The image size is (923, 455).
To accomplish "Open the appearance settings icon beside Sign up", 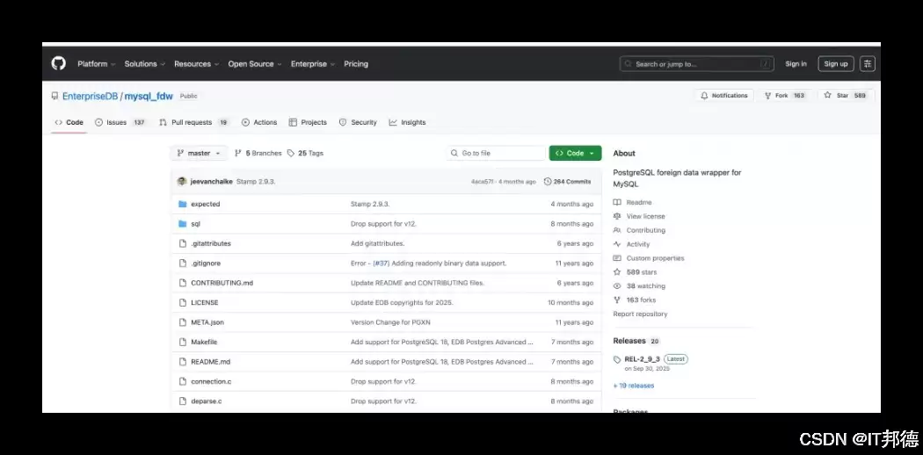I will 868,64.
